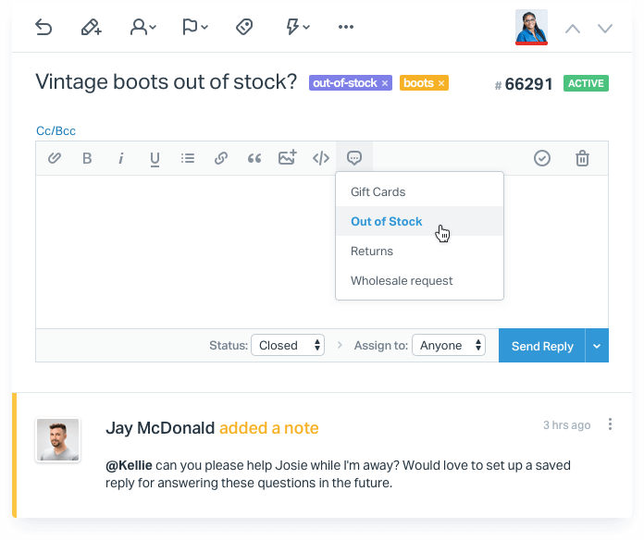Insert a bulleted list
The image size is (644, 540).
click(188, 158)
